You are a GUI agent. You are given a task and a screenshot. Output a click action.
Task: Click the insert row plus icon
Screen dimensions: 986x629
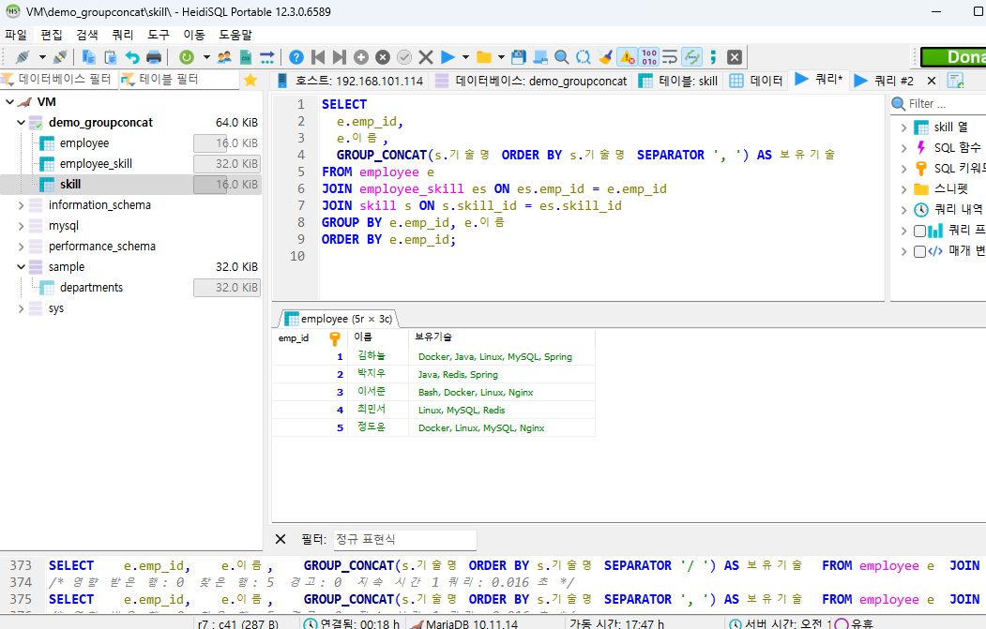(361, 57)
